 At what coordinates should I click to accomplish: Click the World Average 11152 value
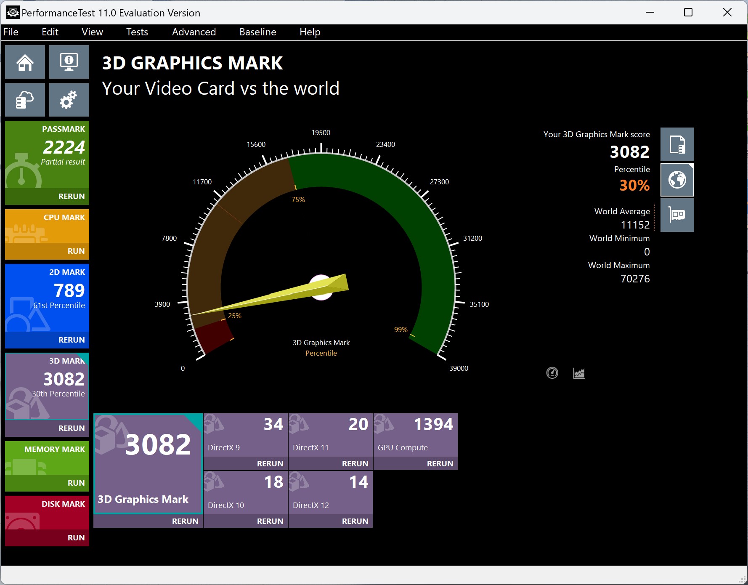635,225
